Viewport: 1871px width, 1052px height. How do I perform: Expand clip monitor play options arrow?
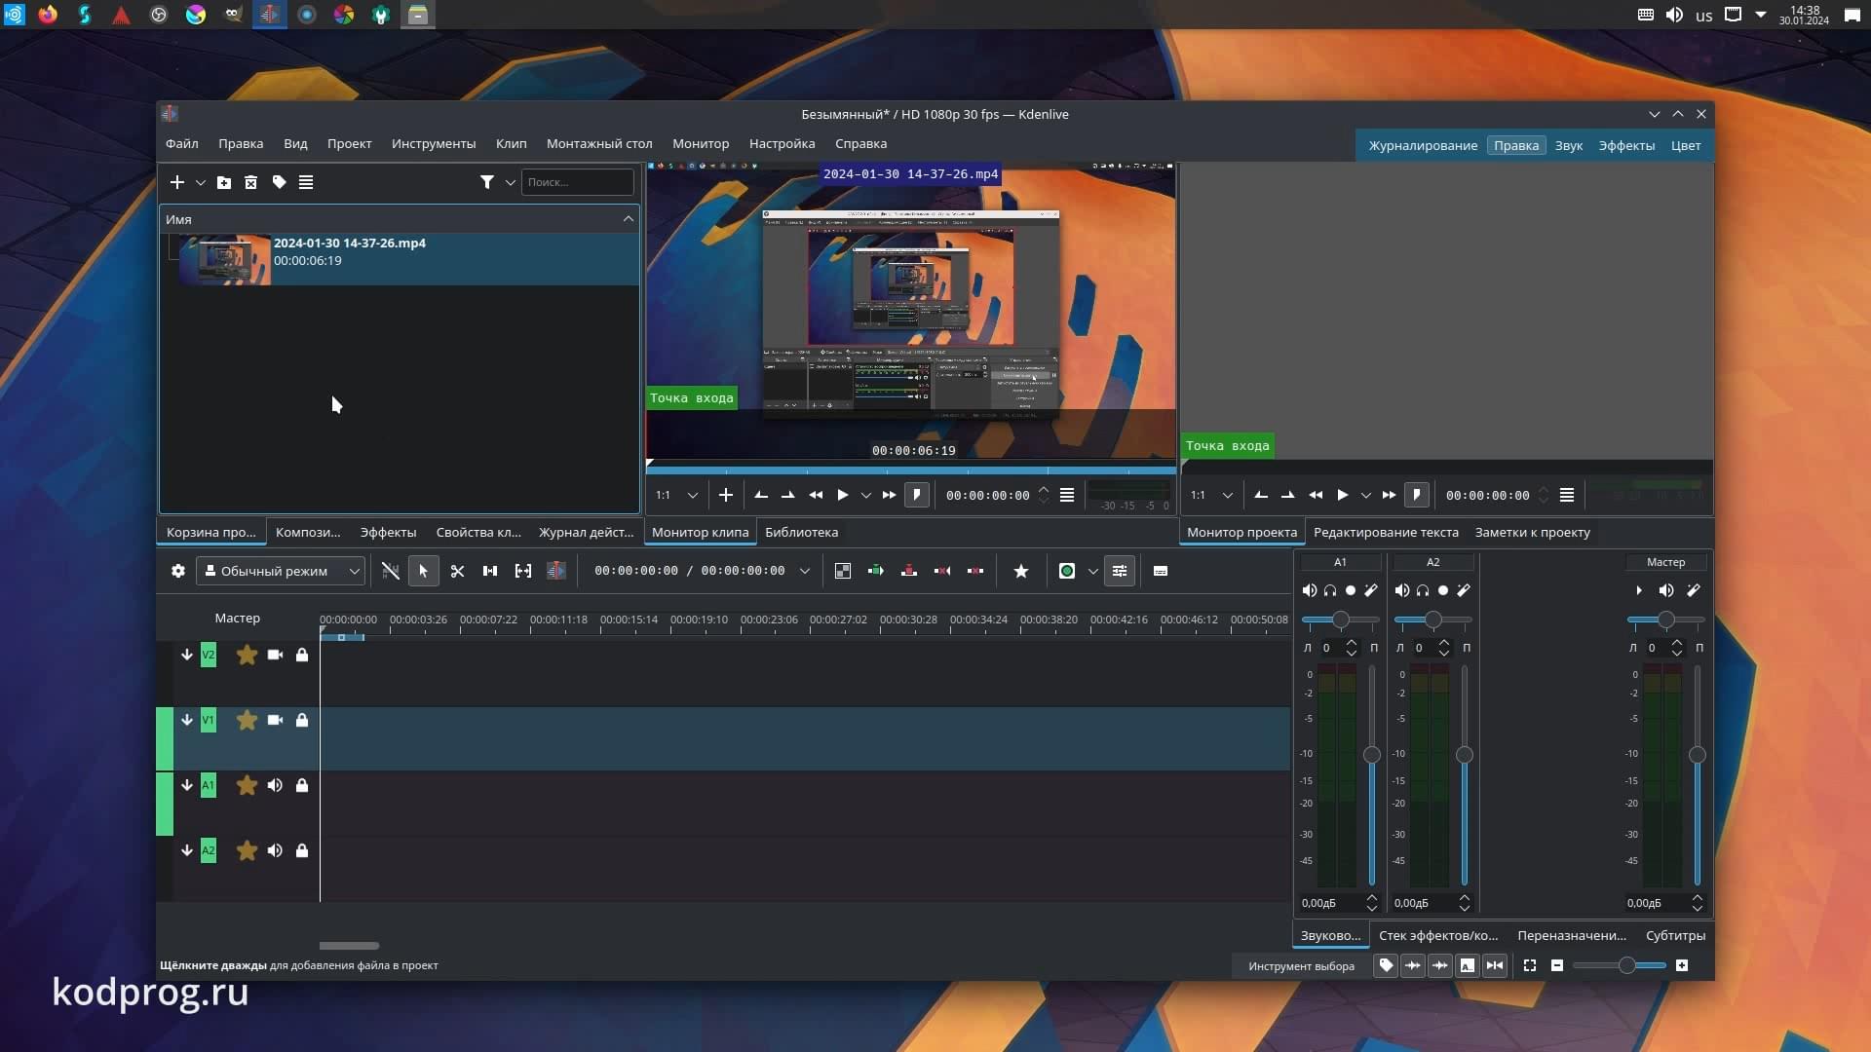[866, 495]
